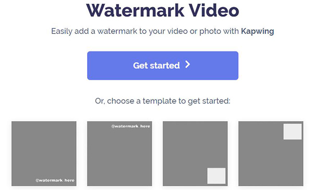Viewport: 313px width, 190px height.
Task: Choose the bottom-right logo watermark template
Action: [195, 154]
